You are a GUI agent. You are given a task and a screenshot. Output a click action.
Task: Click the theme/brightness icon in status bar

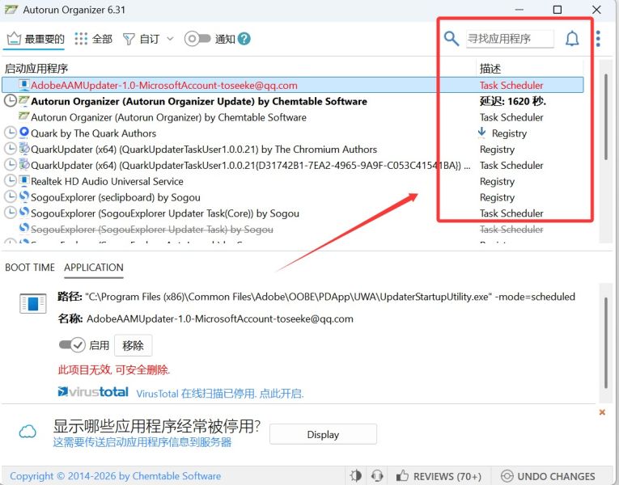356,475
